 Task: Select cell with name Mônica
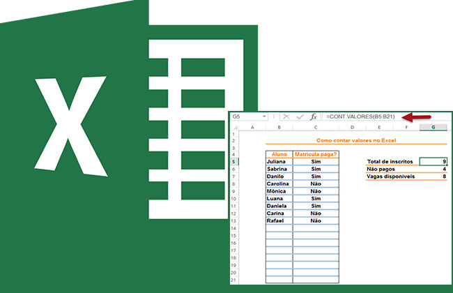point(279,191)
